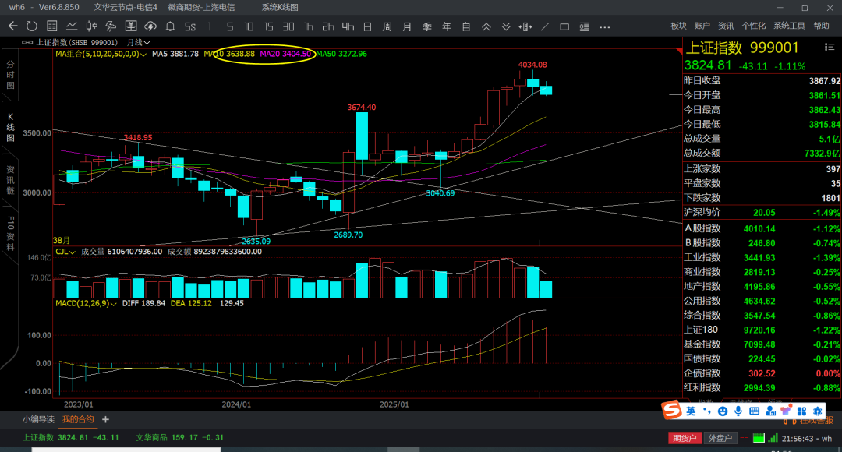Open the news panel list icon in toolbar
The image size is (842, 452).
(x=584, y=26)
